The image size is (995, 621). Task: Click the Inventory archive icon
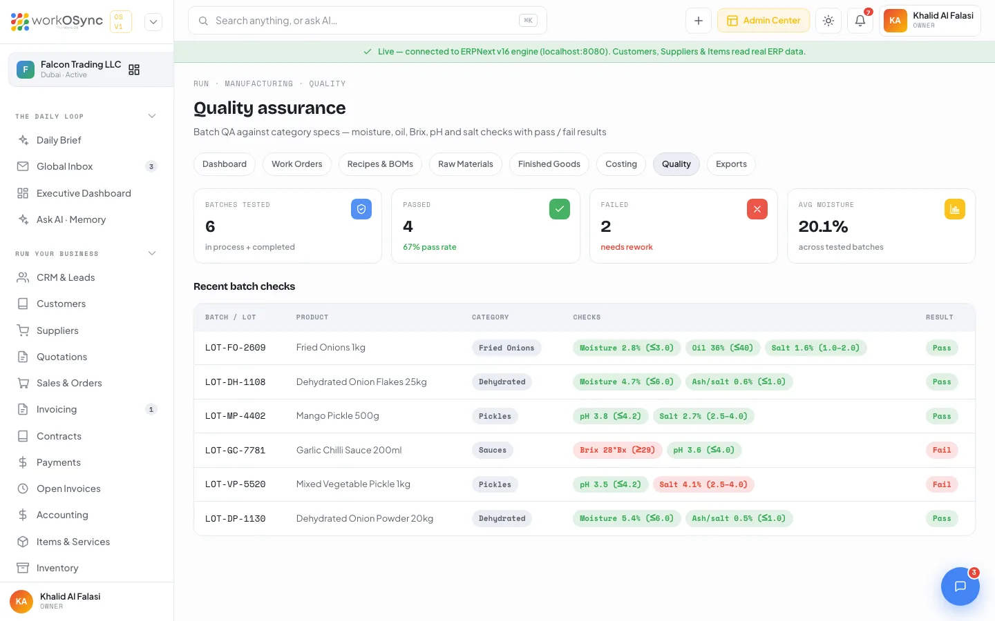23,568
